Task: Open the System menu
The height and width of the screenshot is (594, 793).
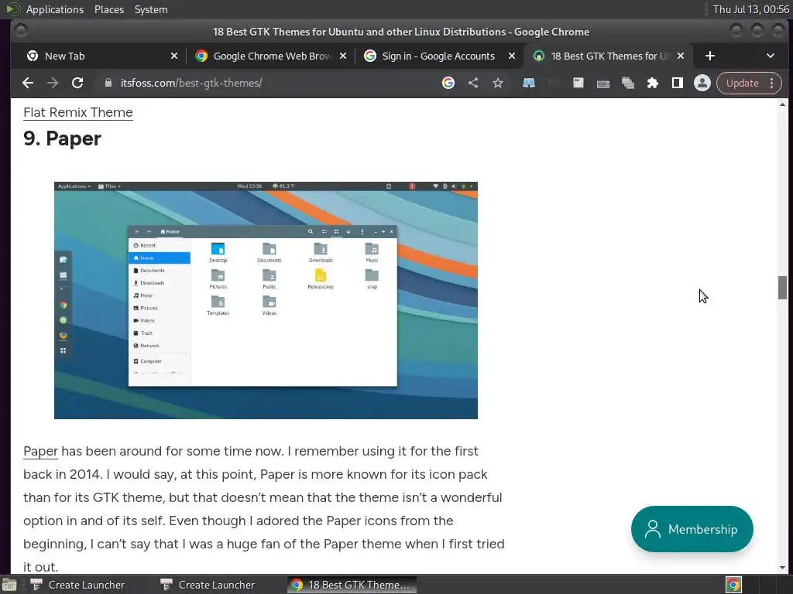Action: (151, 9)
